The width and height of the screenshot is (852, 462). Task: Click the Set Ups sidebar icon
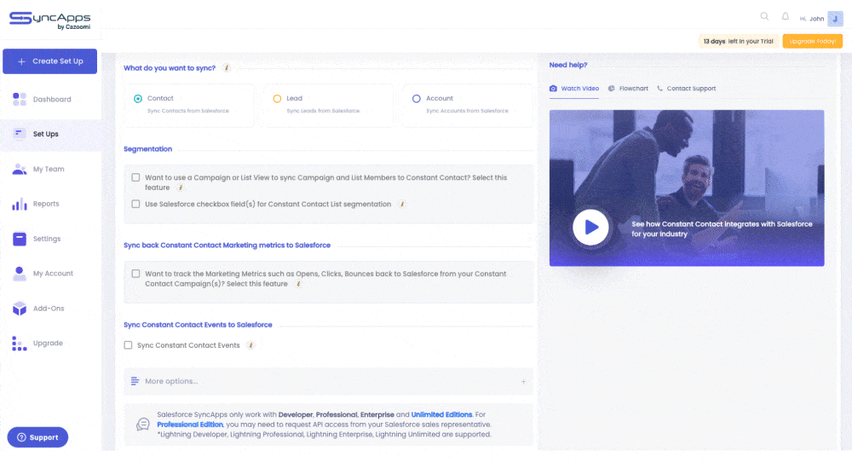[x=20, y=134]
